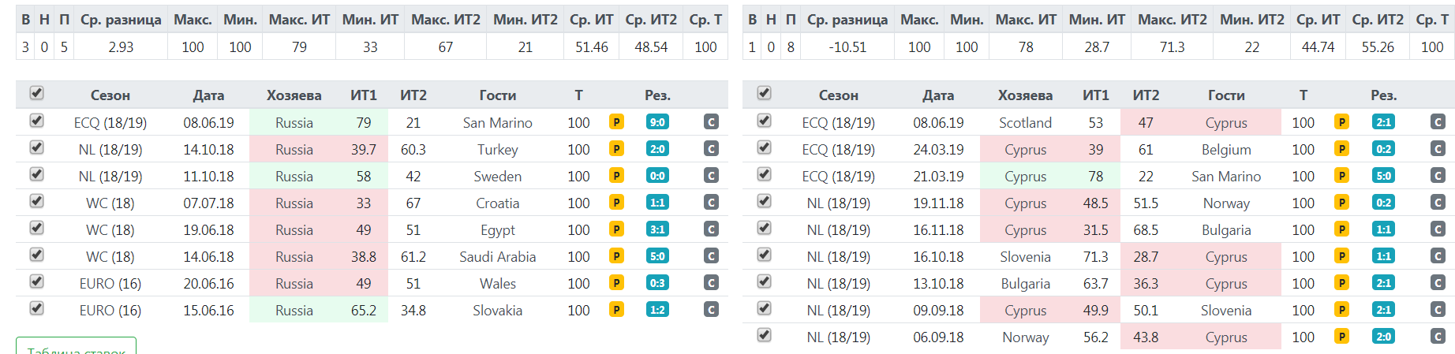Screen dimensions: 1455x354
Task: Uncheck the Cyprus vs Belgium match row
Action: point(764,147)
